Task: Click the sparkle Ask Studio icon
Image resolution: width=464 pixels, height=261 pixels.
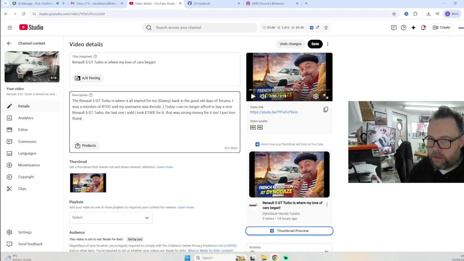Action: click(413, 28)
